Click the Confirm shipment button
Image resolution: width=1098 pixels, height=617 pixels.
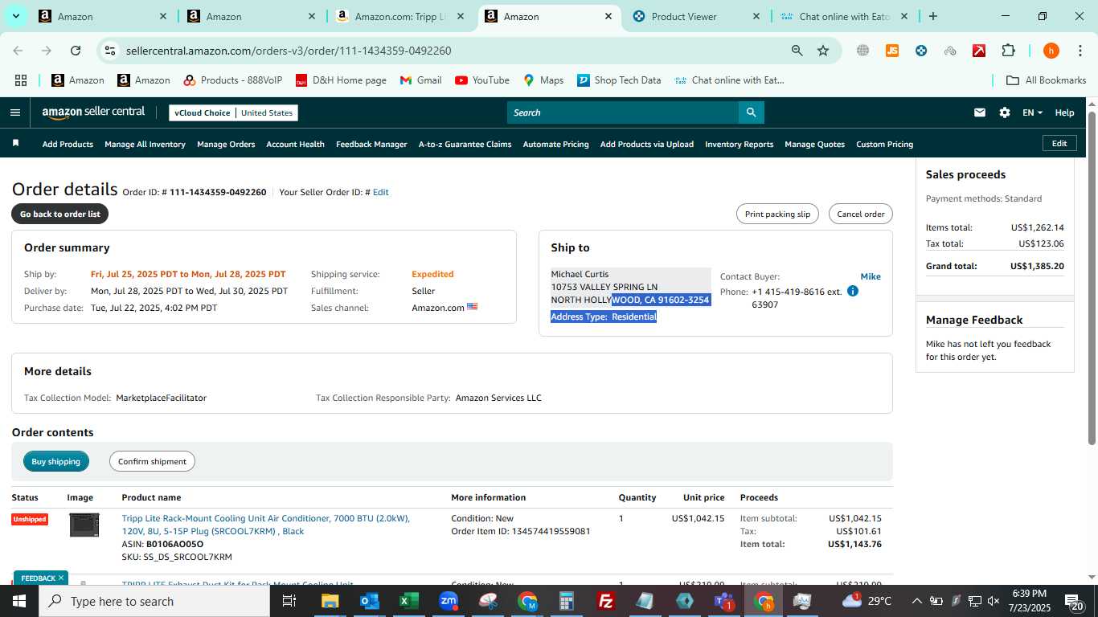152,461
